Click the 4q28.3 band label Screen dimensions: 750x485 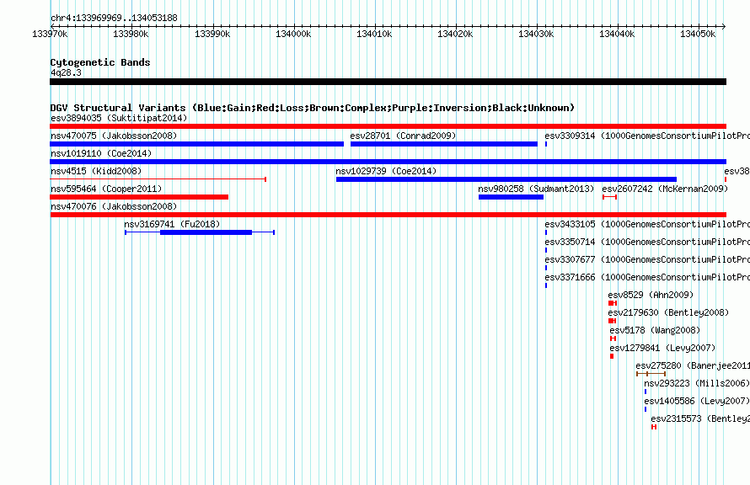66,72
